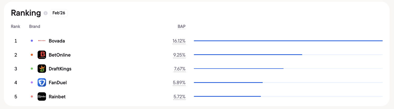Viewport: 394px width, 109px height.
Task: Click the BAP column header
Action: coord(181,26)
